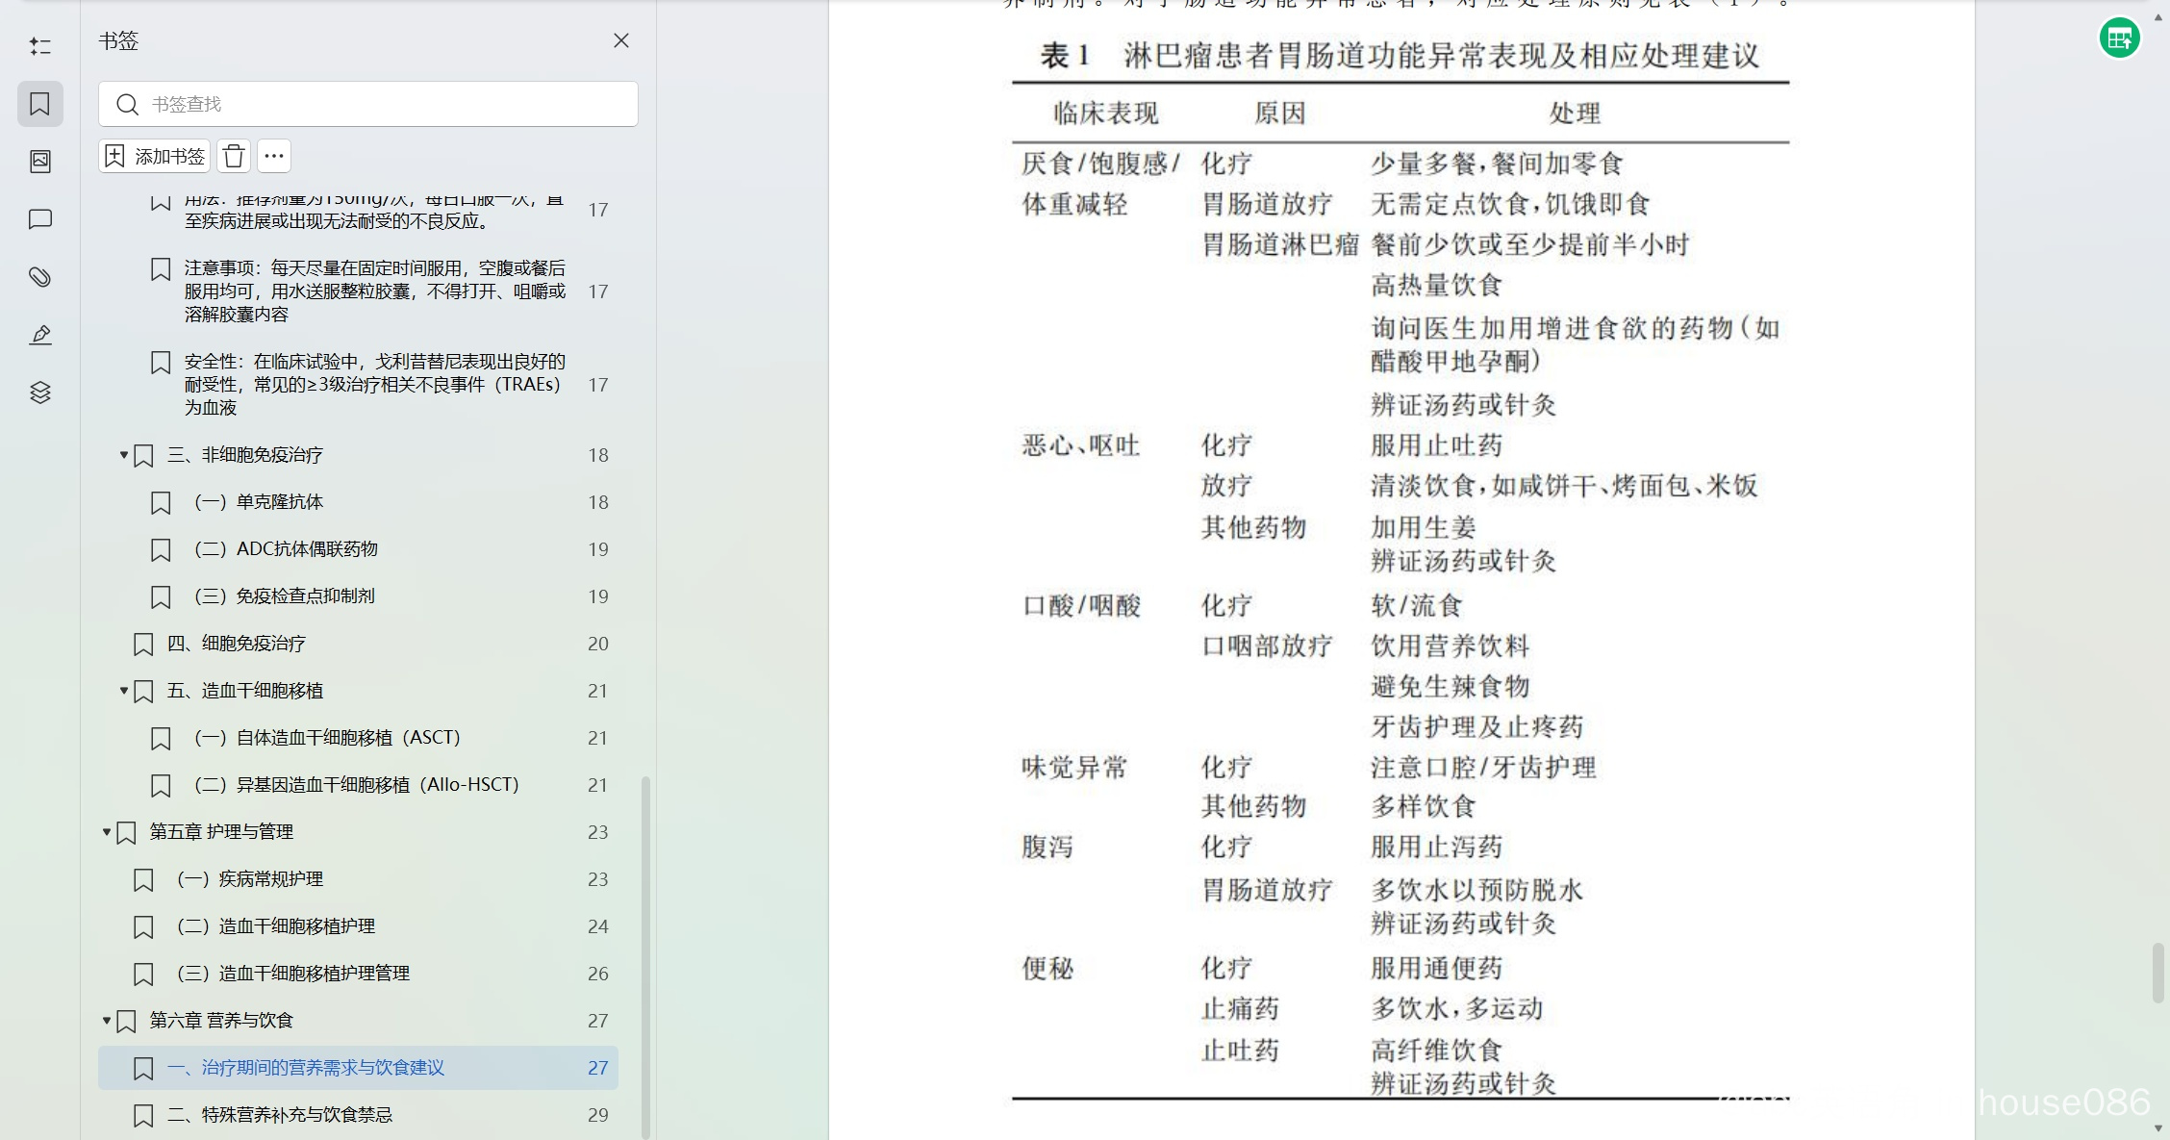Open the comments panel icon
The height and width of the screenshot is (1140, 2170).
pos(40,219)
